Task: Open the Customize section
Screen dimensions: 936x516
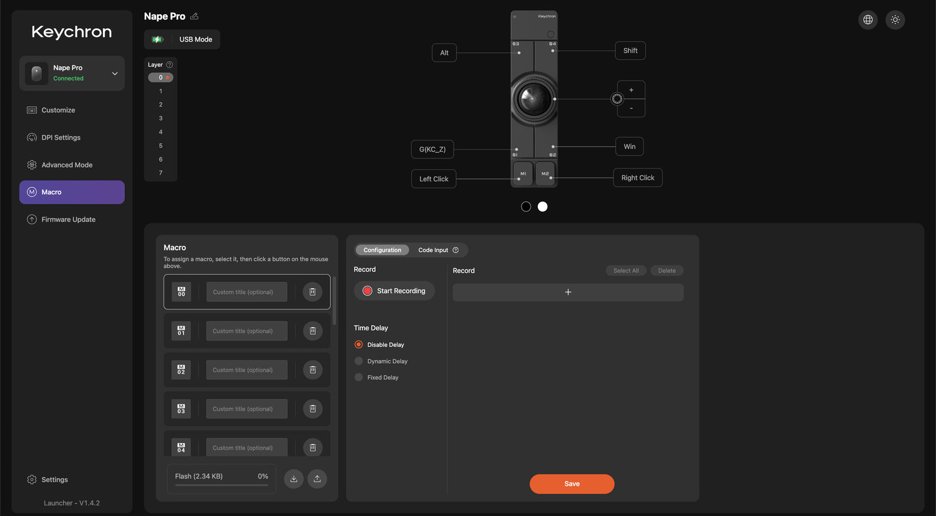Action: coord(72,110)
